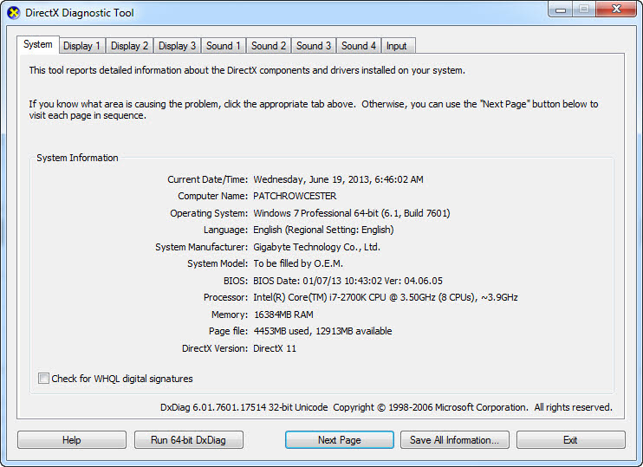Select the Sound 3 tab
This screenshot has height=467, width=643.
(x=314, y=46)
